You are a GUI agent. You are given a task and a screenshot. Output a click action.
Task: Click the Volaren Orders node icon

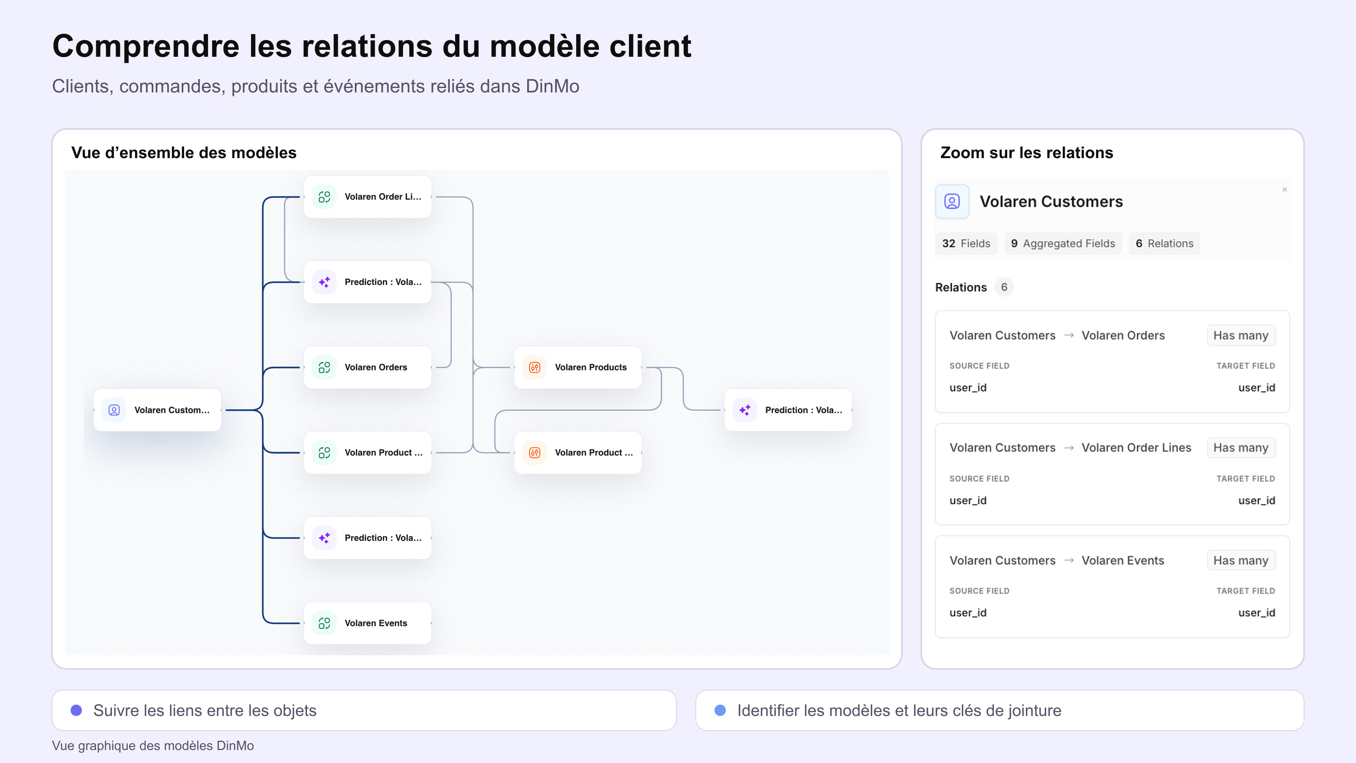pos(324,367)
